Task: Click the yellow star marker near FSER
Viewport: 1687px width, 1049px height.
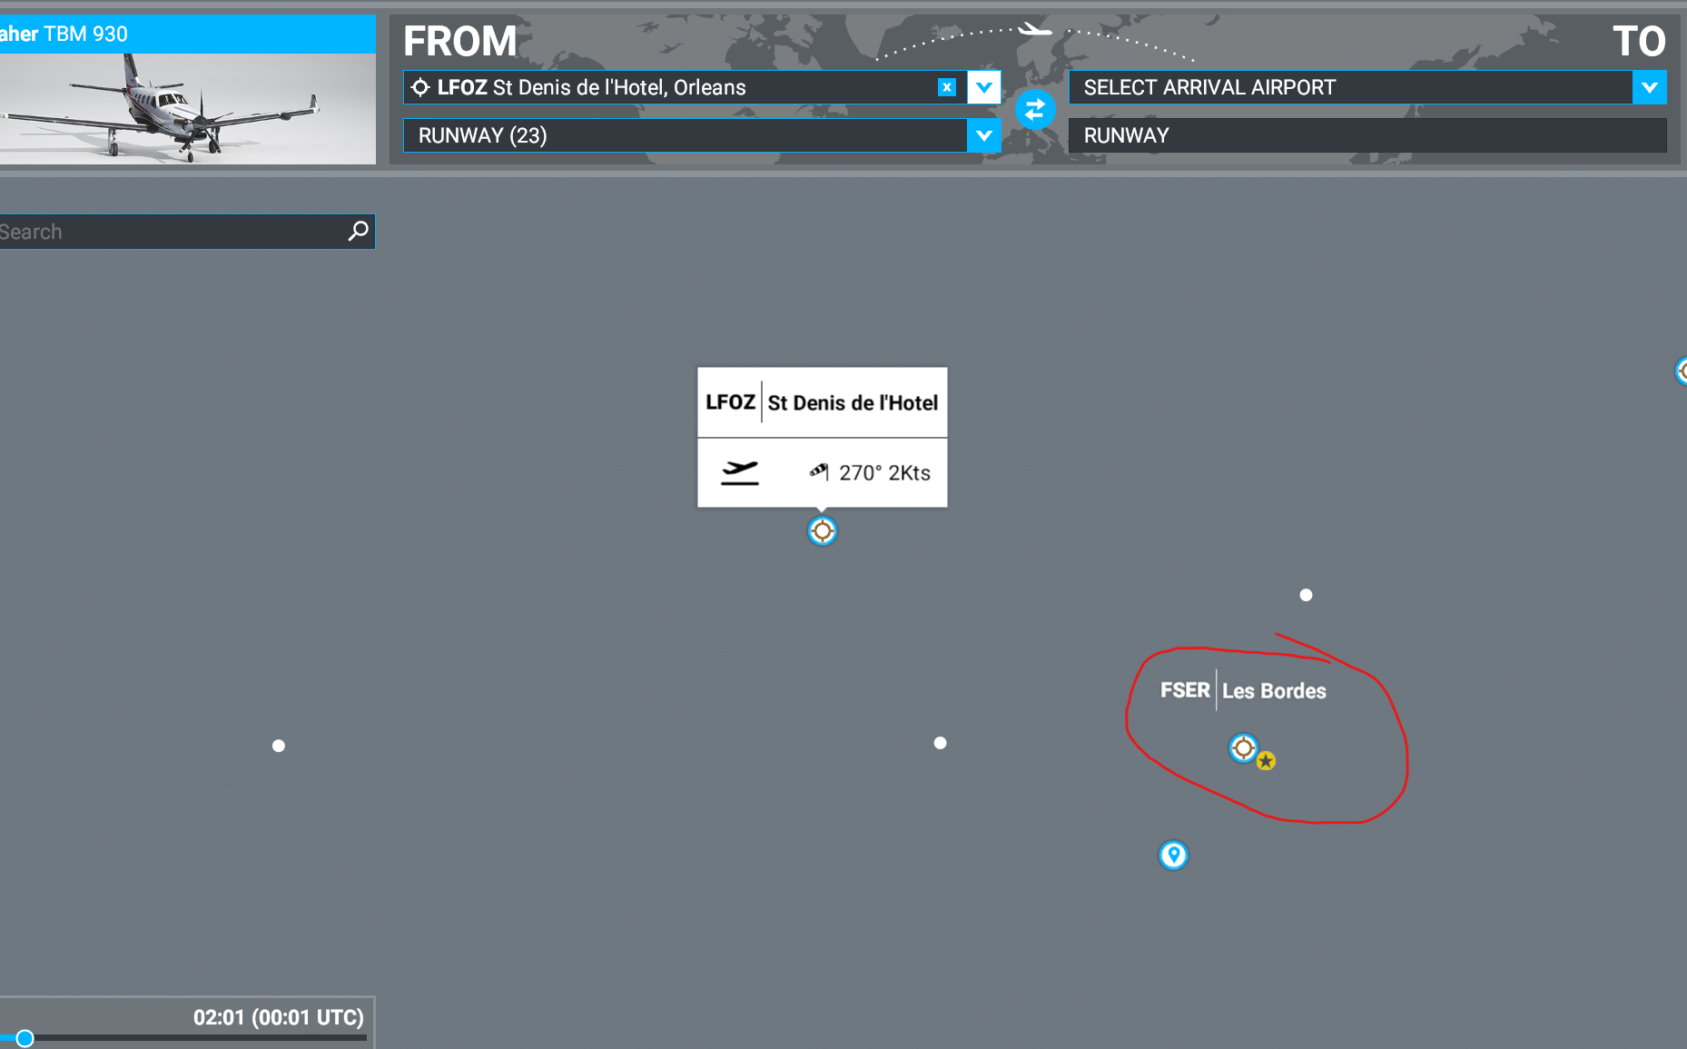Action: click(1266, 761)
